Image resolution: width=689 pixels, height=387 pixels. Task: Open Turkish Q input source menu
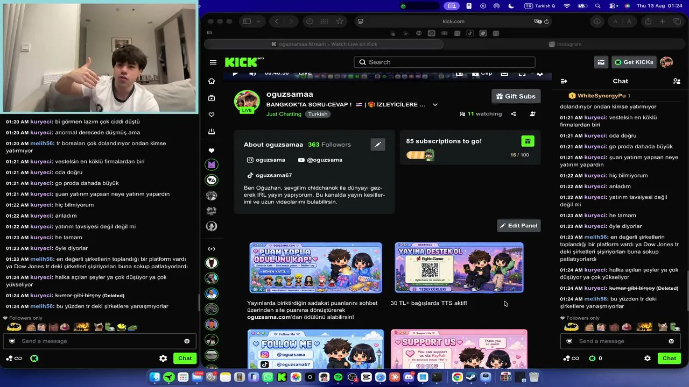540,5
